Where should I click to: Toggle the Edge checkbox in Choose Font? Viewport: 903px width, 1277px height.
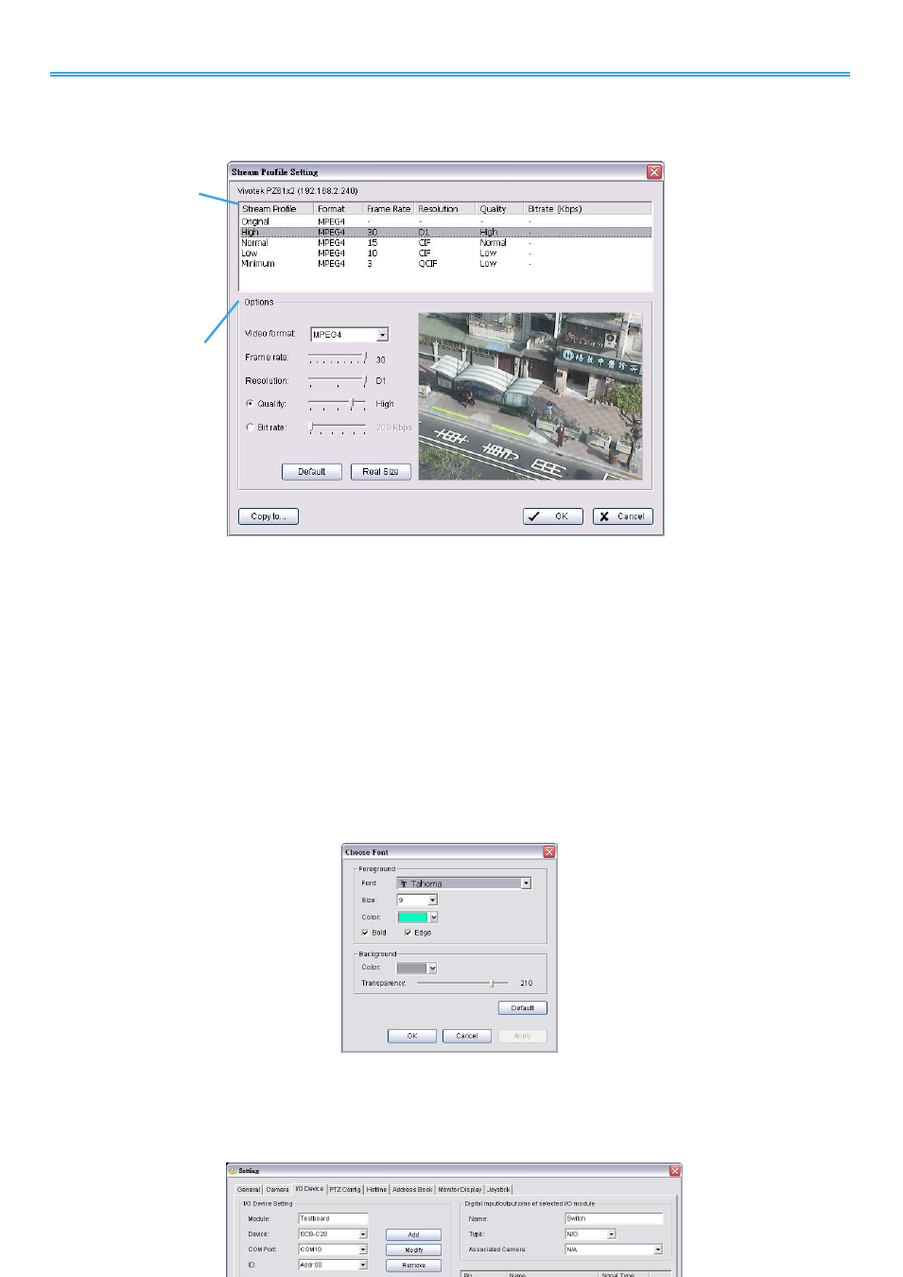[408, 933]
